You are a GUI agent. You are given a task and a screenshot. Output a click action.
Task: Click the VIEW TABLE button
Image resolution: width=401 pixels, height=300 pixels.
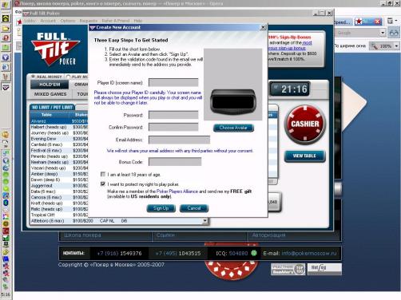click(304, 156)
